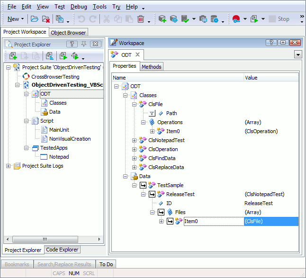Open the New button dropdown arrow

coord(23,19)
